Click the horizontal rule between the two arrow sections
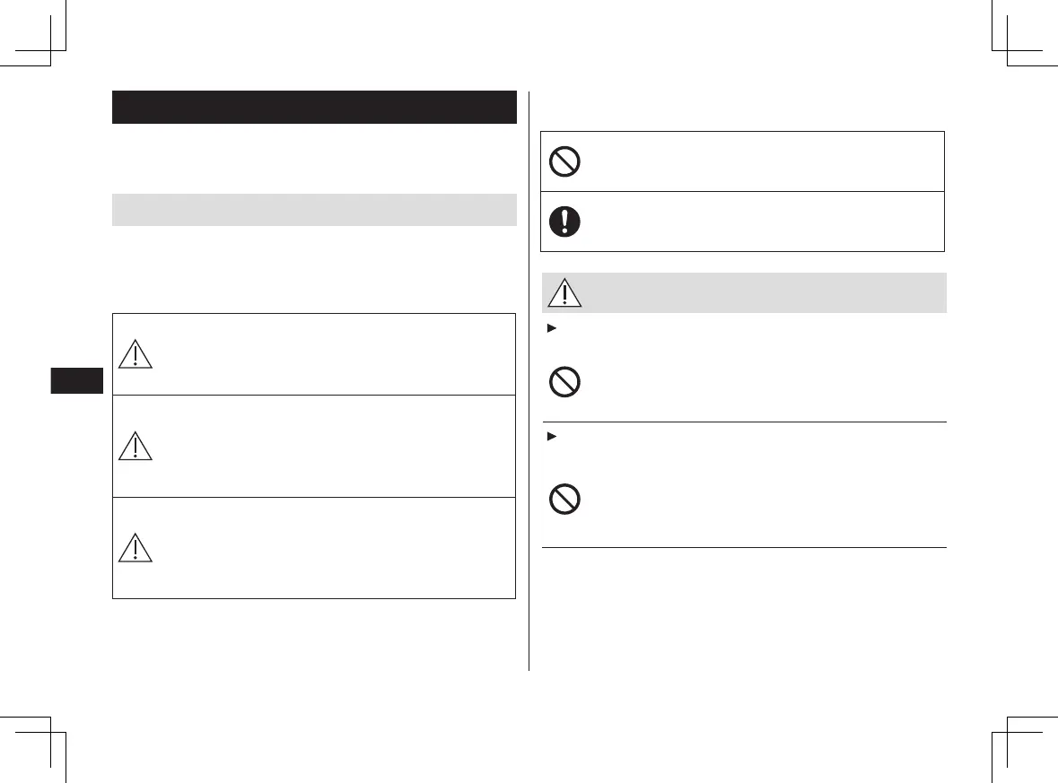 tap(745, 422)
